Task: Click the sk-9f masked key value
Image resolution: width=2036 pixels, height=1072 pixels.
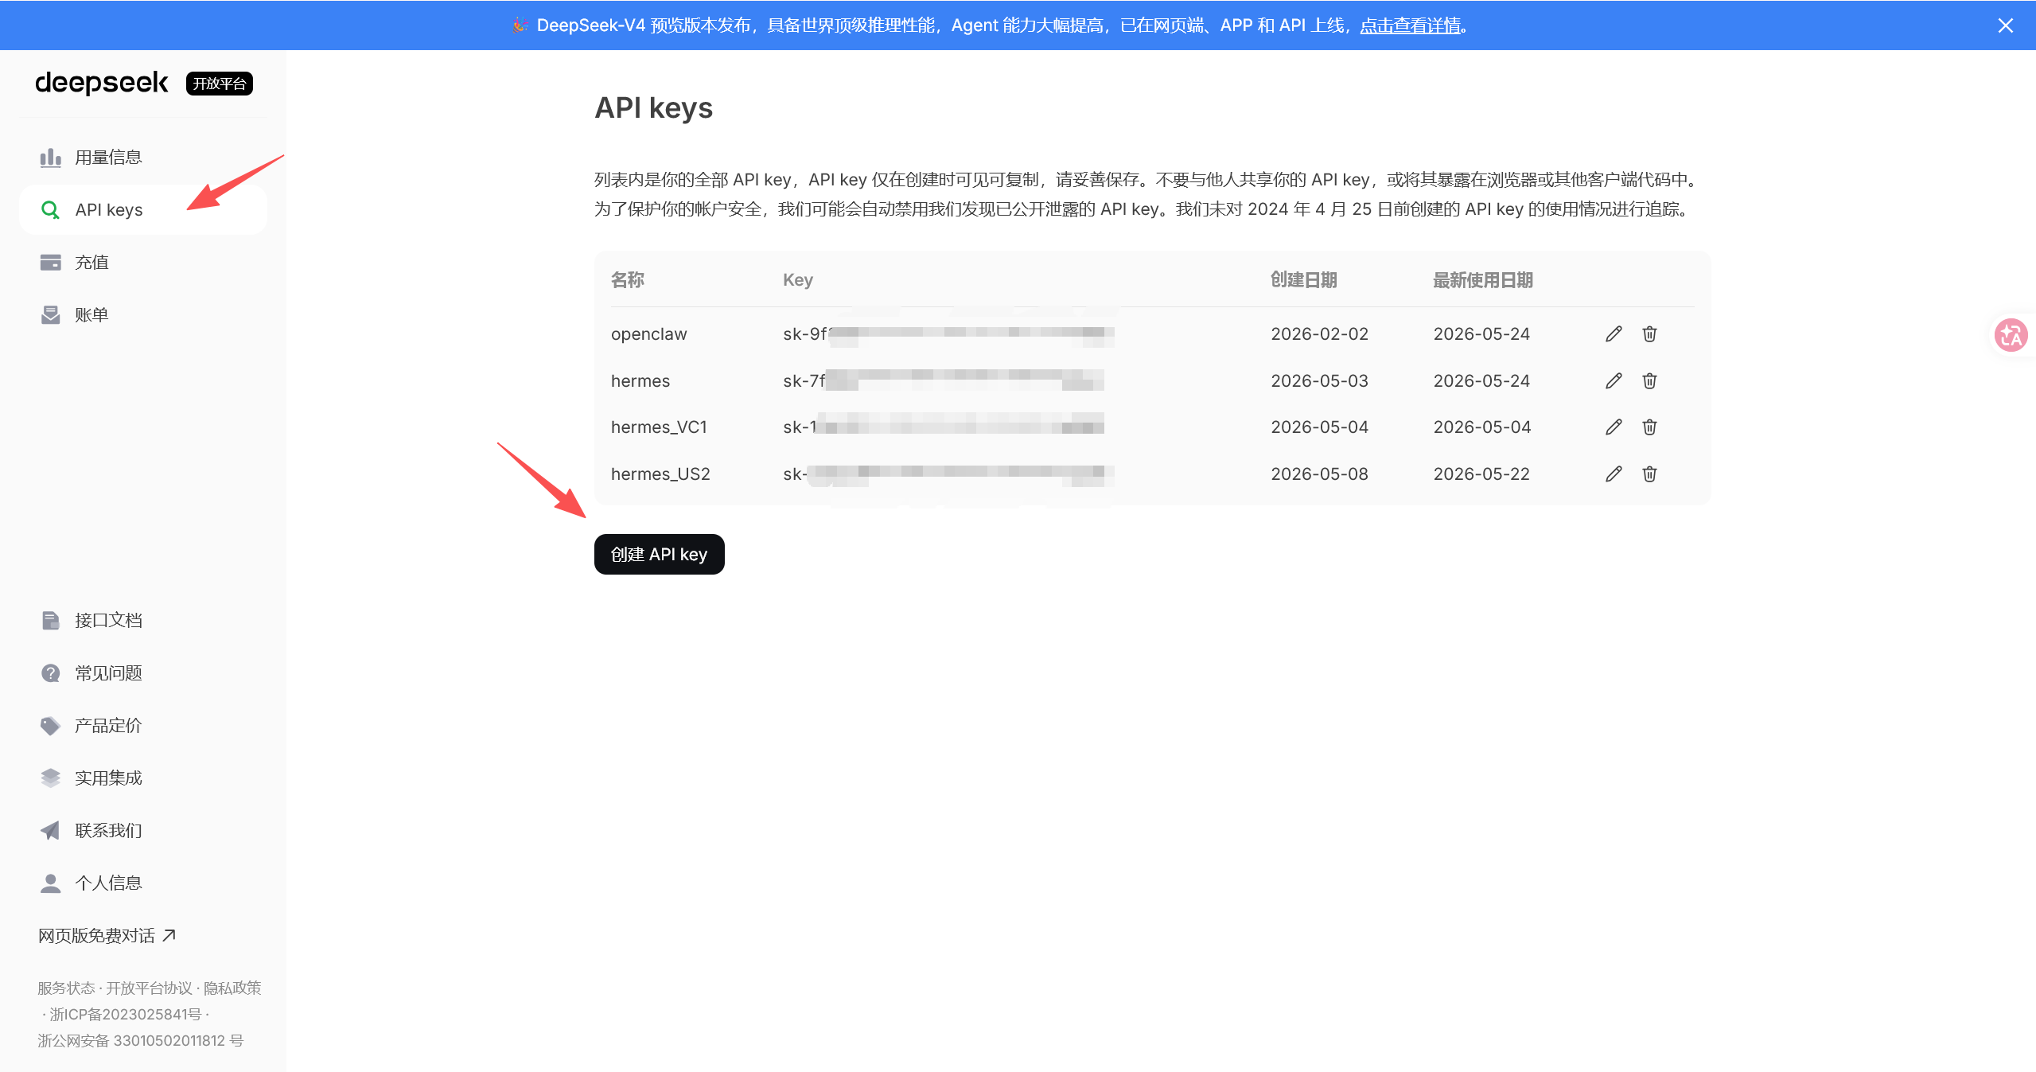Action: point(948,334)
